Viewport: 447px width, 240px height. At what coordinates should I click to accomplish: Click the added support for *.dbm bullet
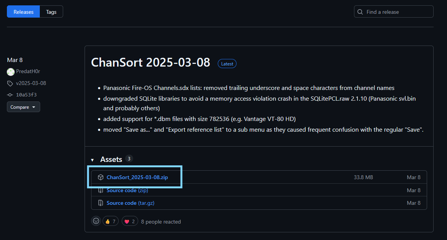pyautogui.click(x=199, y=119)
